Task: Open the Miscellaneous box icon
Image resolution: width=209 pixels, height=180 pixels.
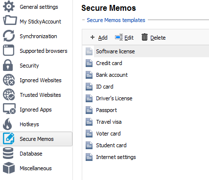Action: click(x=9, y=168)
